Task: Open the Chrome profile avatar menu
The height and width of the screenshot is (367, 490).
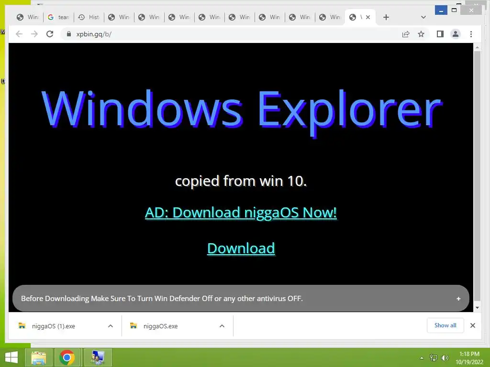Action: 456,34
